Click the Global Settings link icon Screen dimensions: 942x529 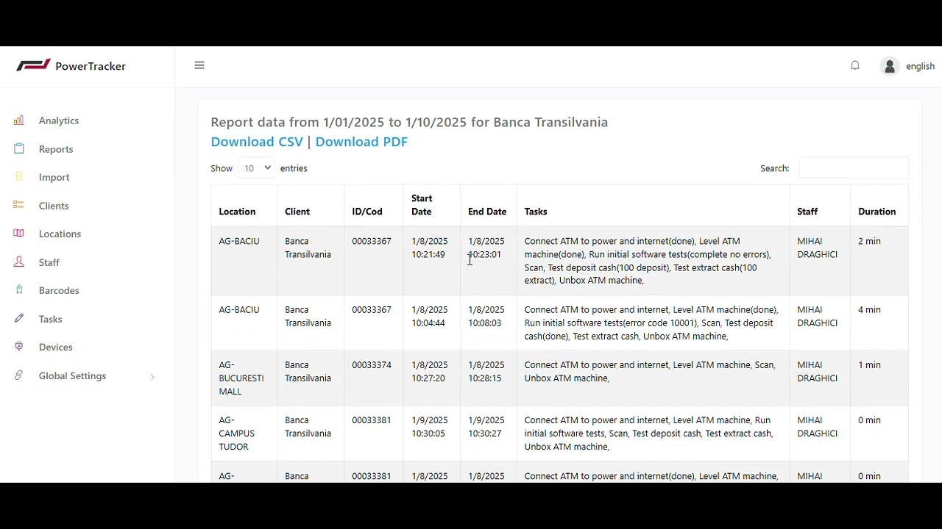coord(19,375)
